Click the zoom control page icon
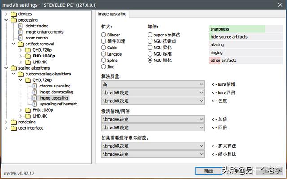Image resolution: width=287 pixels, height=179 pixels. click(x=21, y=38)
